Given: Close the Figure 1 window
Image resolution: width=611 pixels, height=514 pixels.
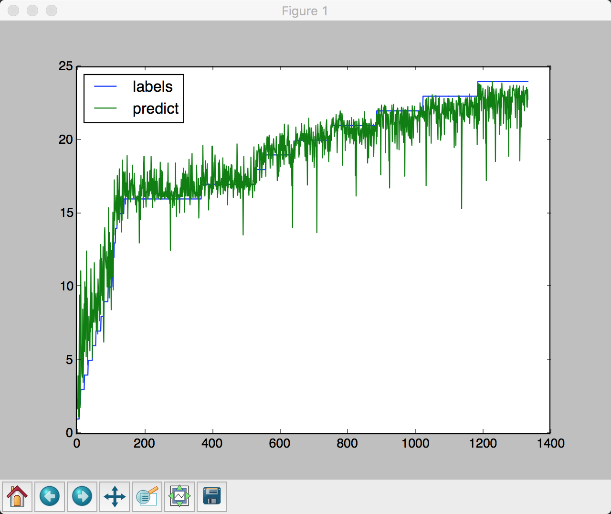Looking at the screenshot, I should coord(13,11).
